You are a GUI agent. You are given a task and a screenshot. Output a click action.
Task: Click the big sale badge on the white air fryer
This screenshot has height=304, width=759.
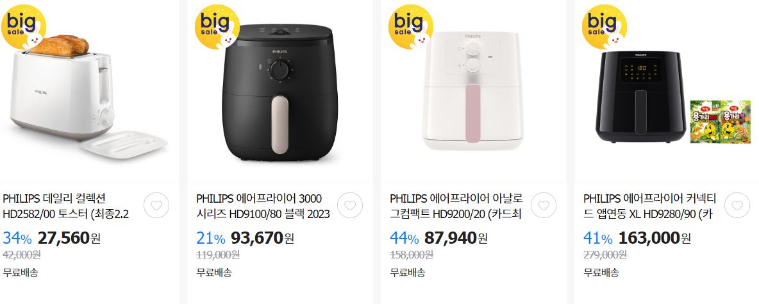click(411, 27)
